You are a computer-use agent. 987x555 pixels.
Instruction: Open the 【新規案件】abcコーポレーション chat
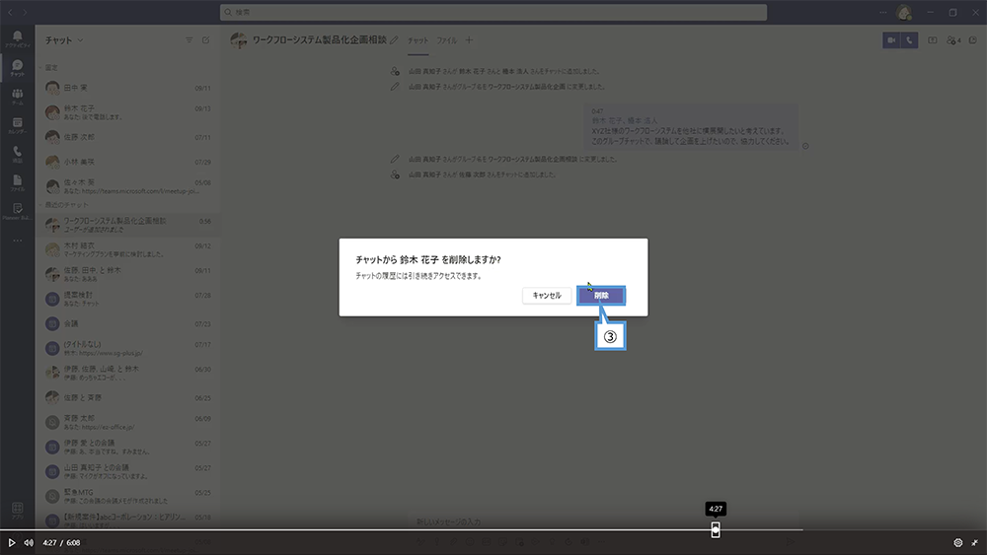click(127, 520)
